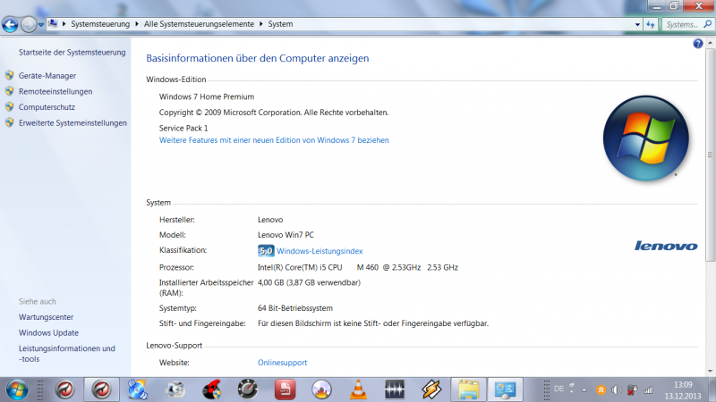
Task: Click the power tray icon with red X
Action: coord(633,390)
